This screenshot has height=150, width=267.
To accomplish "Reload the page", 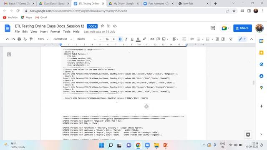I will pyautogui.click(x=18, y=11).
